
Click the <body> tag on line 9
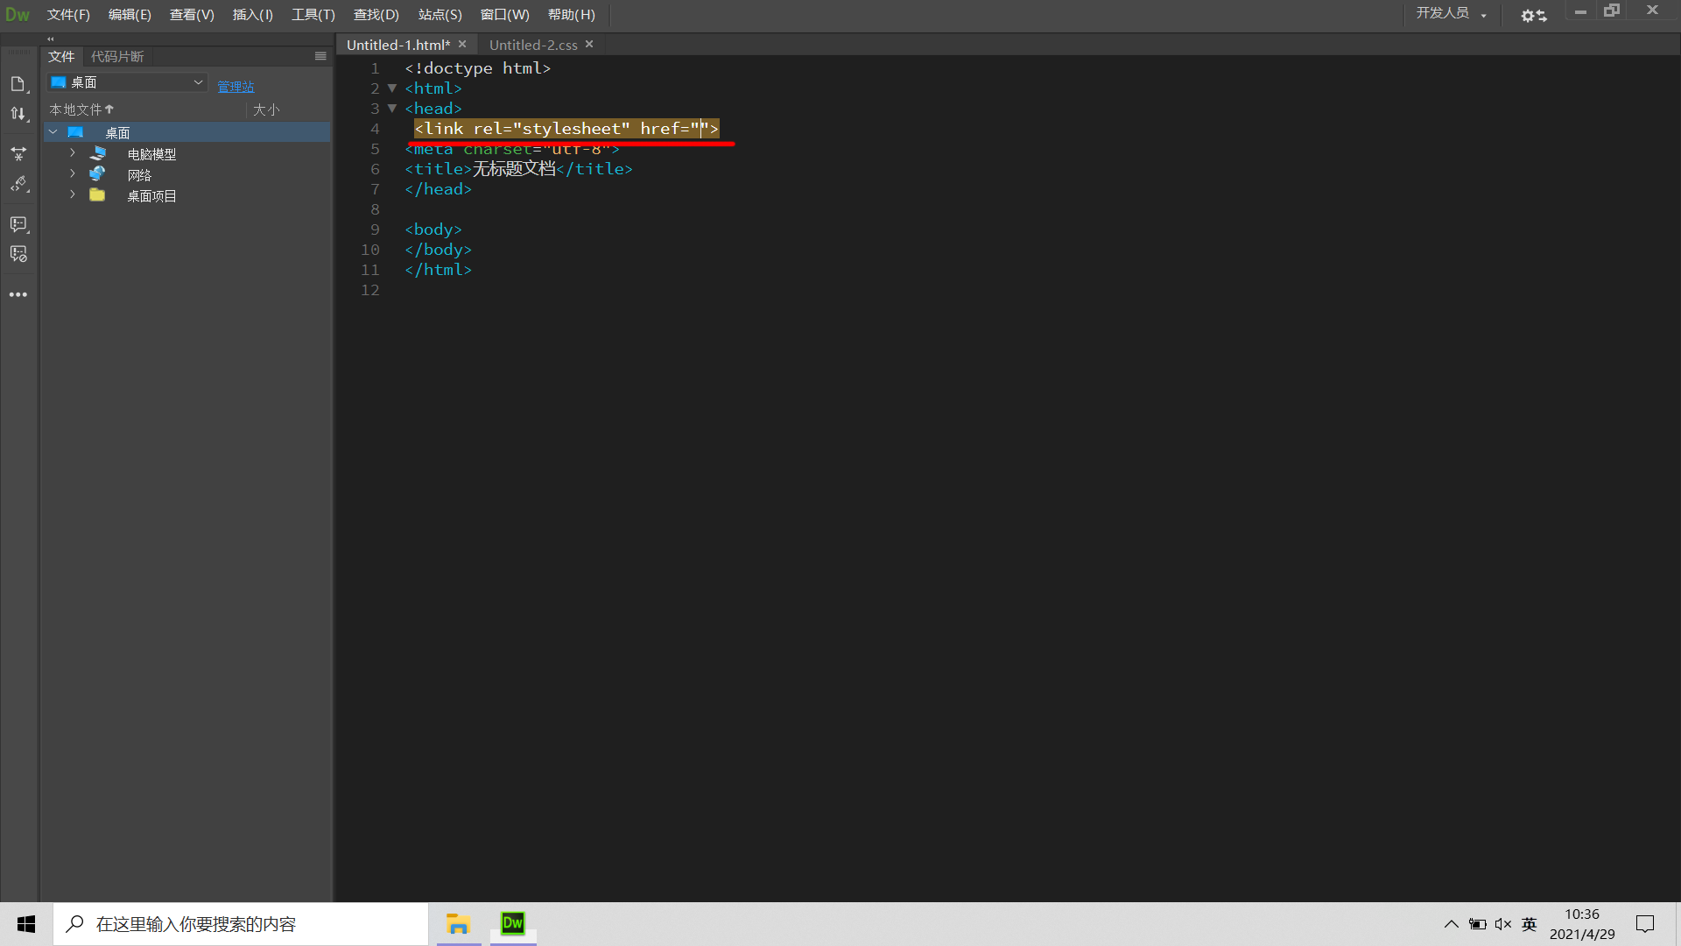[433, 229]
